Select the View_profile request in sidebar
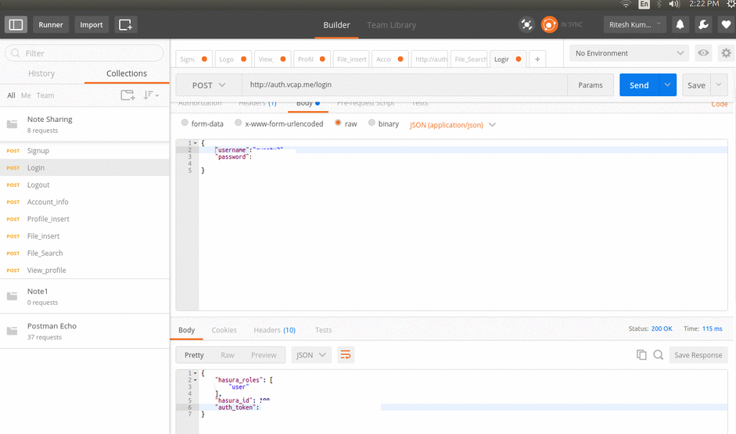Screen dimensions: 736x434 84,271
